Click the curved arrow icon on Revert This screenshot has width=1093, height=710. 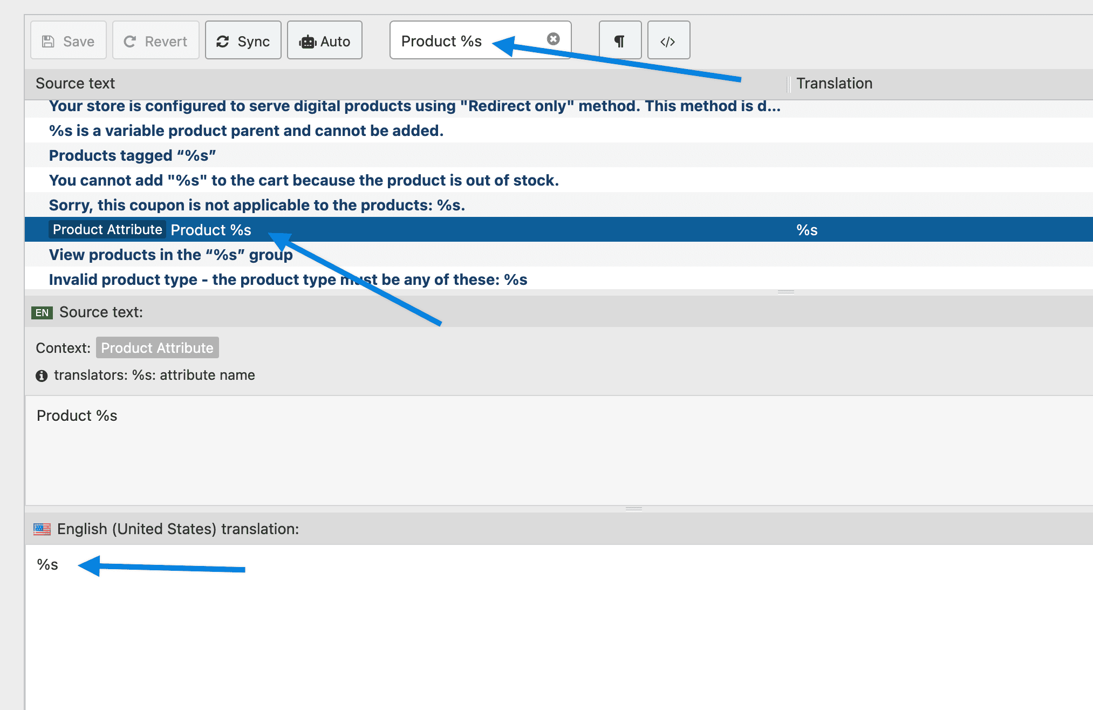pos(129,42)
